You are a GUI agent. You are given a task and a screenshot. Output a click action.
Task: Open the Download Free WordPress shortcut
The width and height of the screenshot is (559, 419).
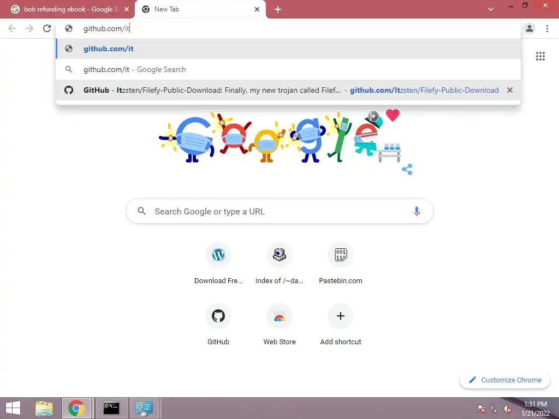pos(218,264)
